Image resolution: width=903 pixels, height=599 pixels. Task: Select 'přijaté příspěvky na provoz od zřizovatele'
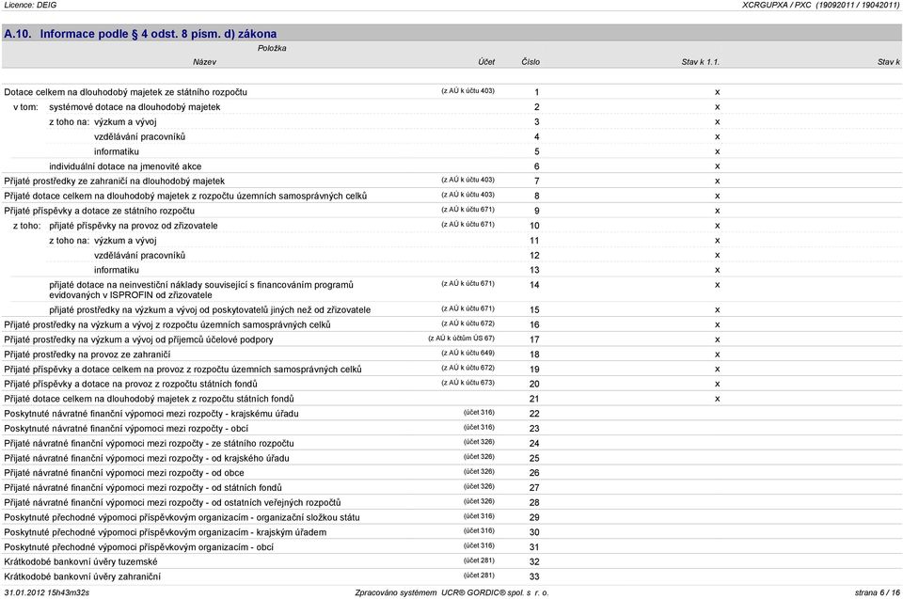(133, 226)
